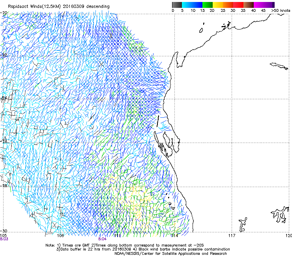
Task: Click the '-24' latitude axis label
Action: point(4,98)
